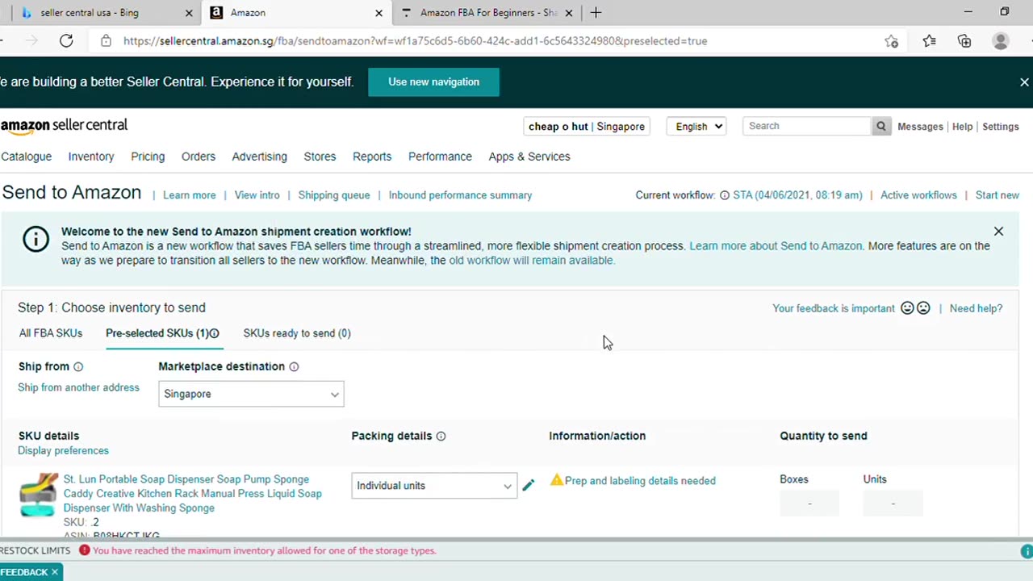This screenshot has width=1033, height=581.
Task: Open the browser Favorites list icon
Action: (929, 41)
